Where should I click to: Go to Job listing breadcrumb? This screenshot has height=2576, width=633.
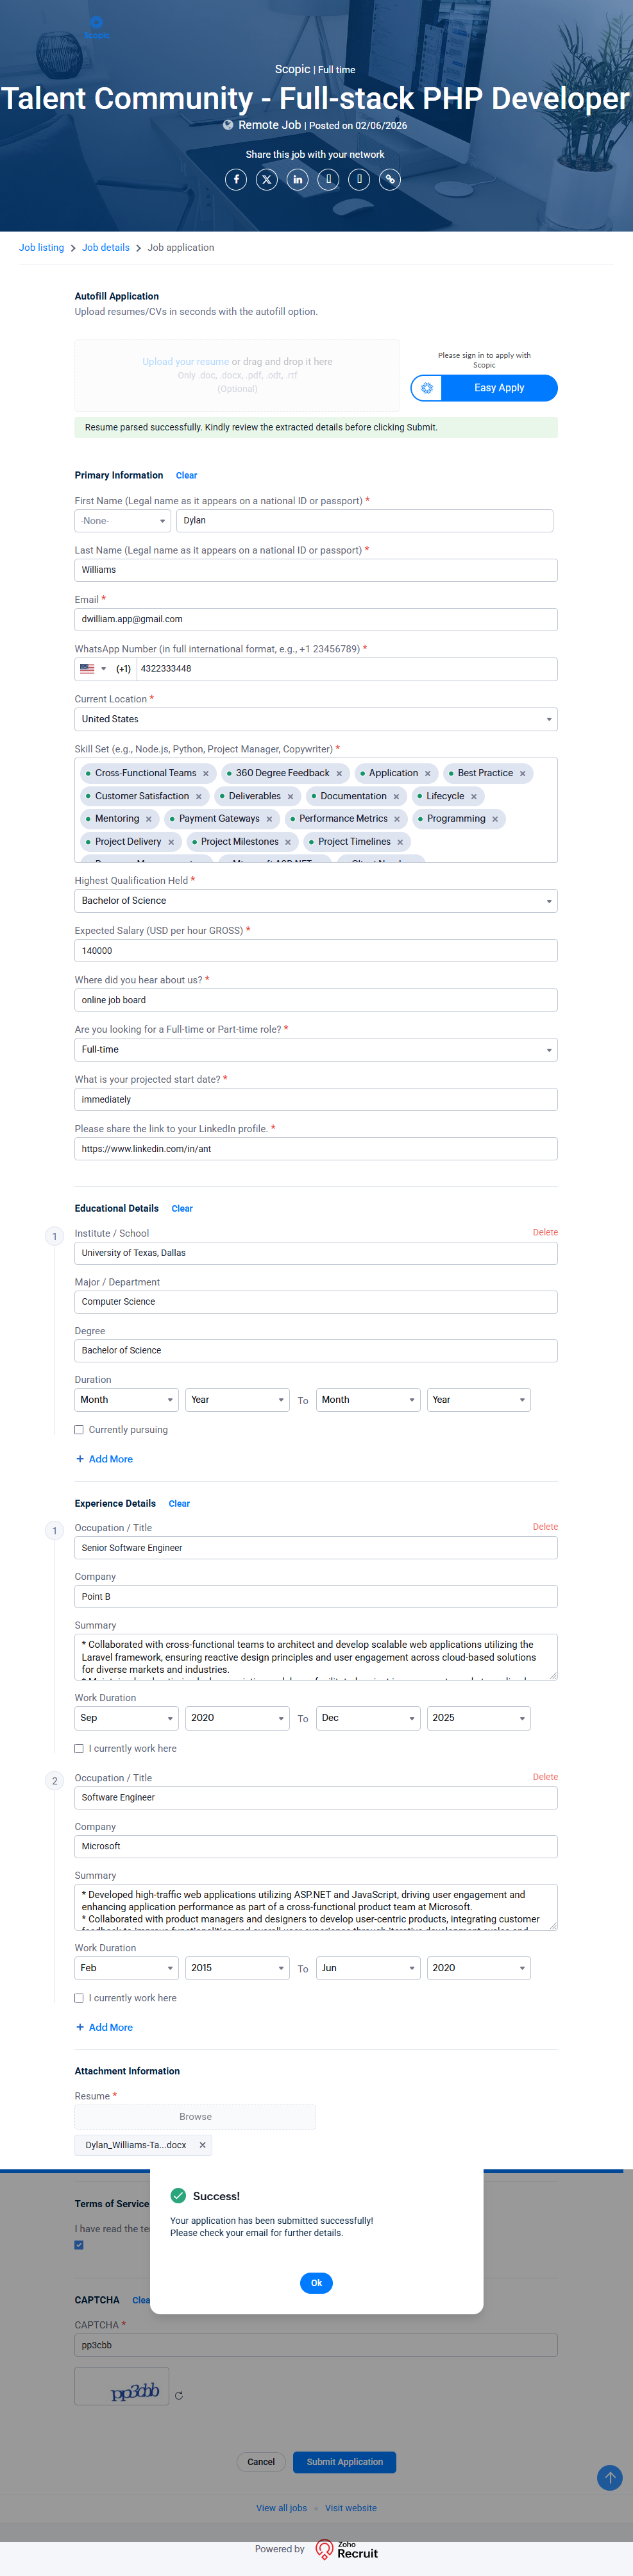pyautogui.click(x=41, y=248)
